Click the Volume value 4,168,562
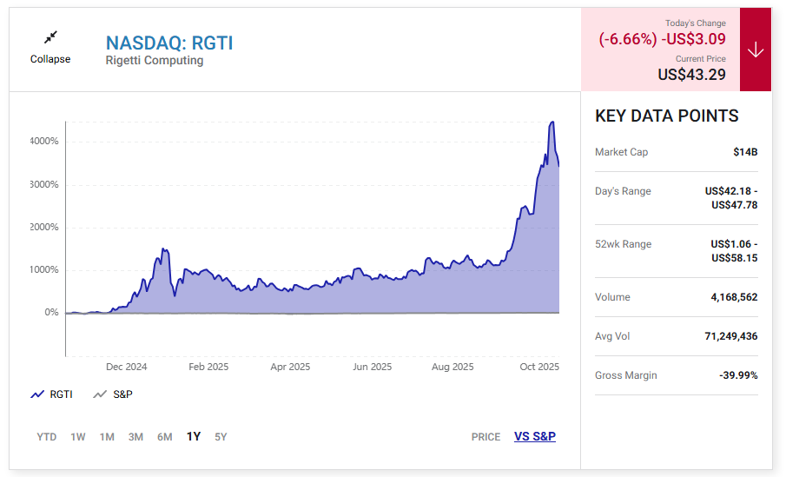 [x=734, y=297]
